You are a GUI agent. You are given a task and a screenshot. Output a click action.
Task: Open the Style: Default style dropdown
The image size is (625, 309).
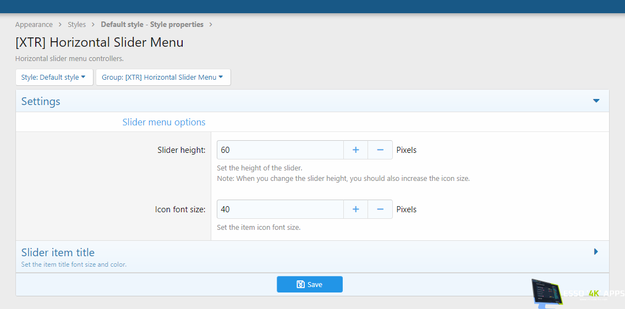pyautogui.click(x=53, y=78)
